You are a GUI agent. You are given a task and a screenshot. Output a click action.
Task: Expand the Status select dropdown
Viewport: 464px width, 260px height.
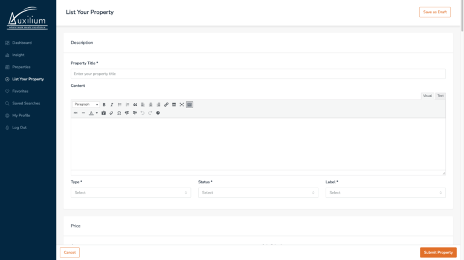(x=258, y=192)
